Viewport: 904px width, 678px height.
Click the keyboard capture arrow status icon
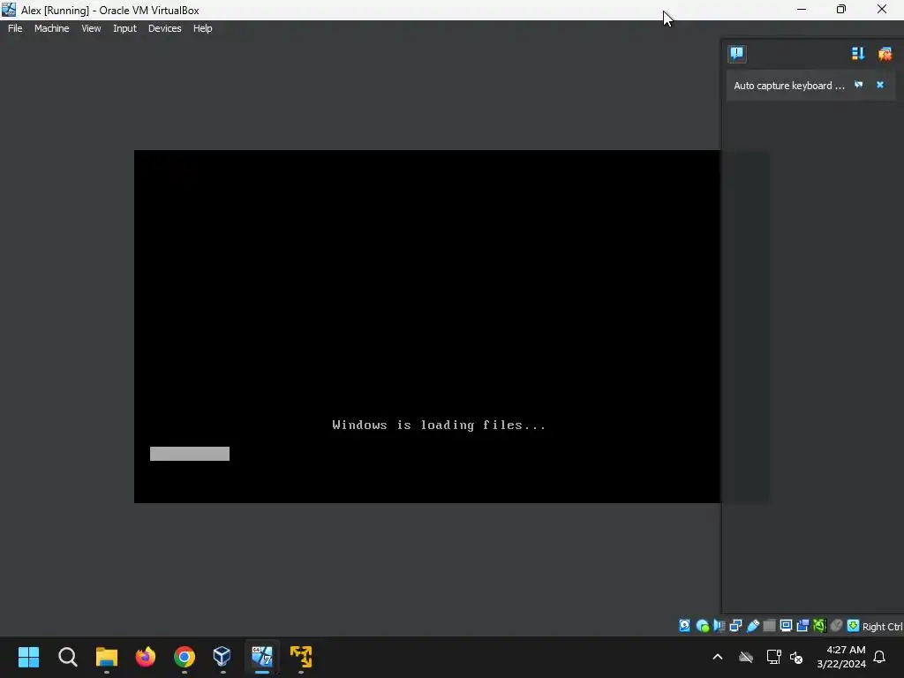click(x=854, y=626)
